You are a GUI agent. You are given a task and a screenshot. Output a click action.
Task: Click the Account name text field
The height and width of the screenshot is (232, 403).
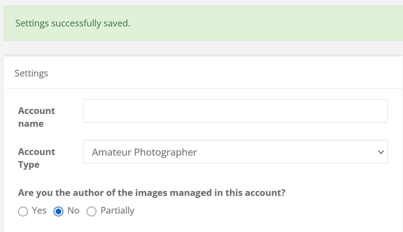pyautogui.click(x=235, y=111)
